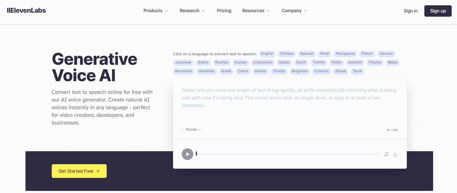The image size is (457, 193).
Task: Expand the Company menu
Action: [294, 11]
